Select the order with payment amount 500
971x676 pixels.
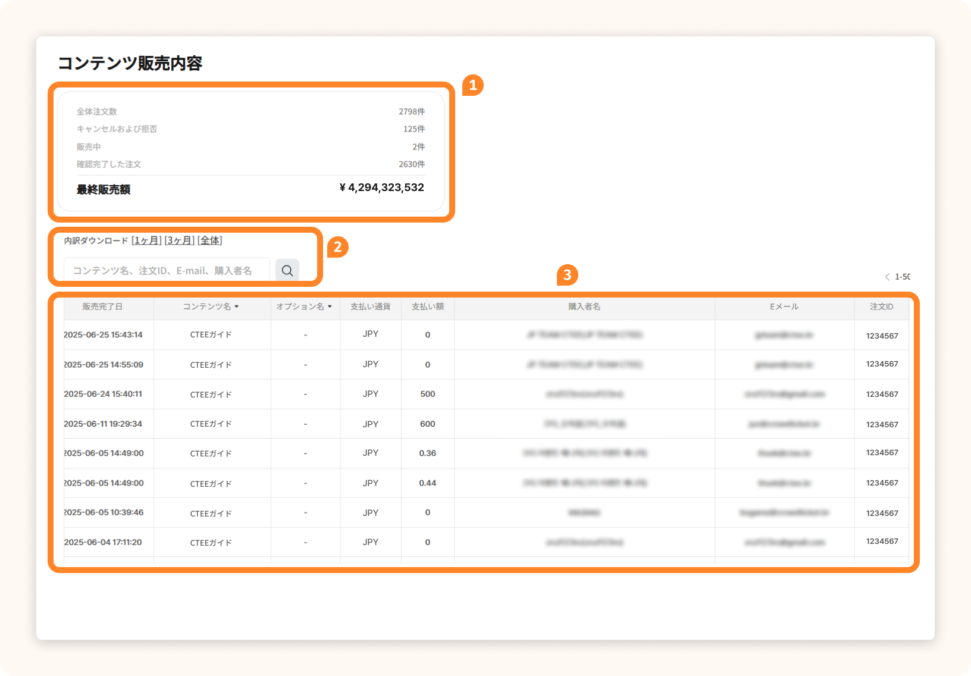click(x=427, y=394)
